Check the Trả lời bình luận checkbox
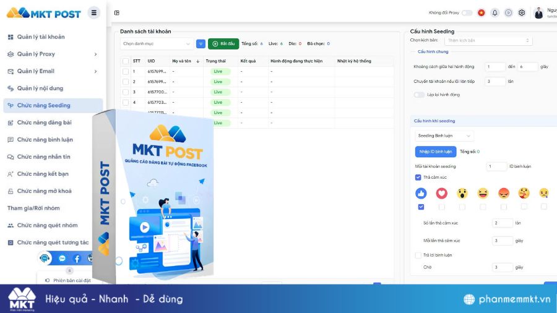557x313 pixels. pos(418,255)
